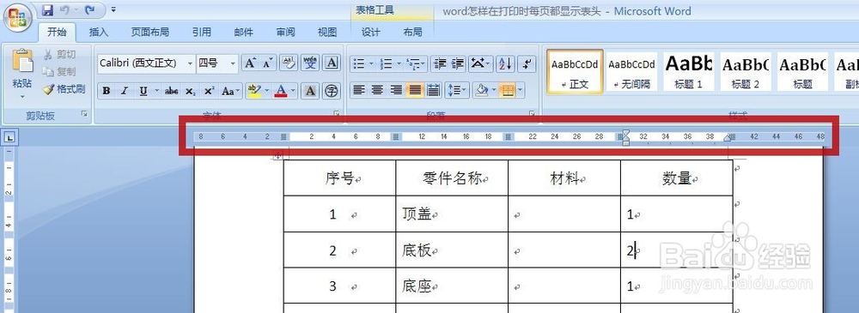Viewport: 859px width, 313px height.
Task: Click the 粘贴 (Paste) clipboard icon
Action: pyautogui.click(x=22, y=61)
